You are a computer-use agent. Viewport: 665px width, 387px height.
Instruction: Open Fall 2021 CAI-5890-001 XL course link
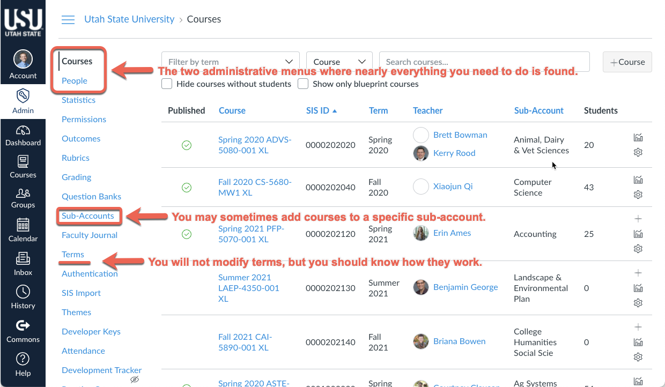245,342
